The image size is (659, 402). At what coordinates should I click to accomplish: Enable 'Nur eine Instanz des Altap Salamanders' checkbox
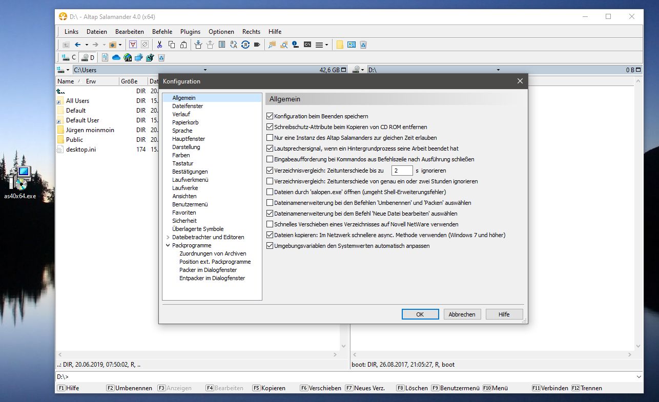[270, 138]
